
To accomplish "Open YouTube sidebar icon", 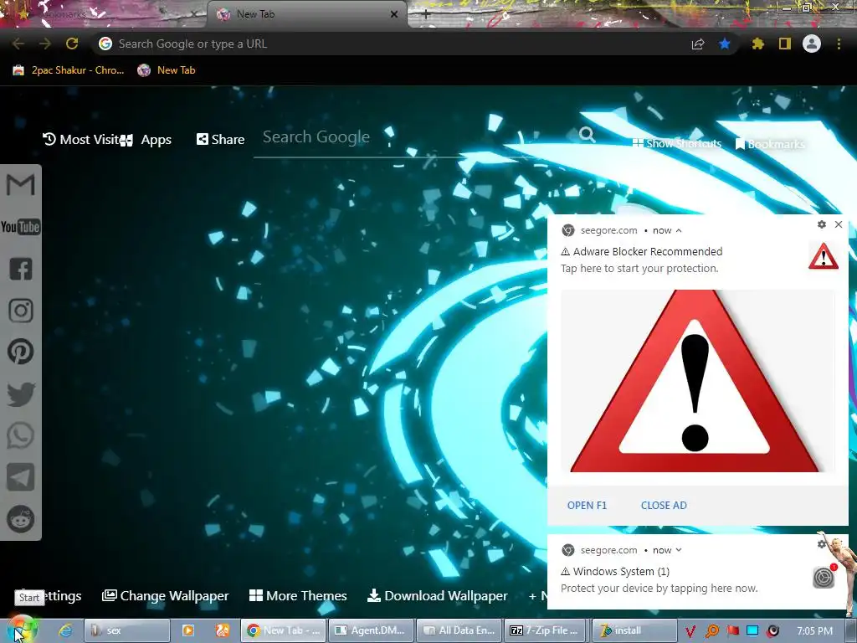I will pos(21,227).
